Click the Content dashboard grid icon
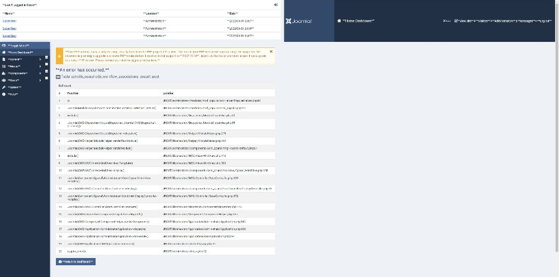 point(46,56)
